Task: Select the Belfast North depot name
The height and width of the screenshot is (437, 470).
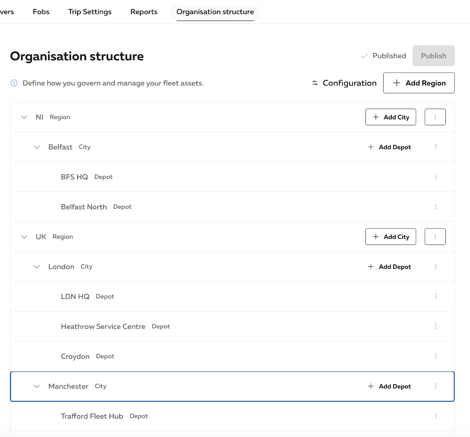Action: tap(84, 207)
